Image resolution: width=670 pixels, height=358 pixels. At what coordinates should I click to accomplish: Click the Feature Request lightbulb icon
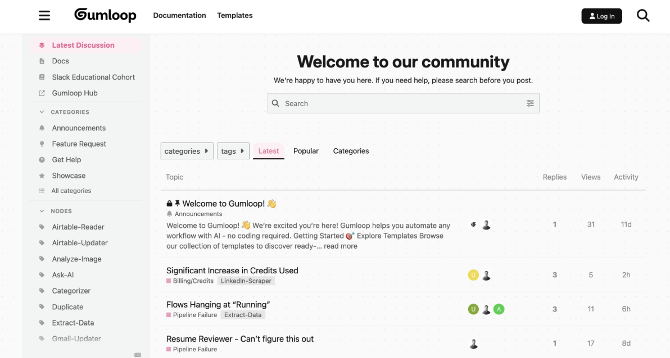42,144
